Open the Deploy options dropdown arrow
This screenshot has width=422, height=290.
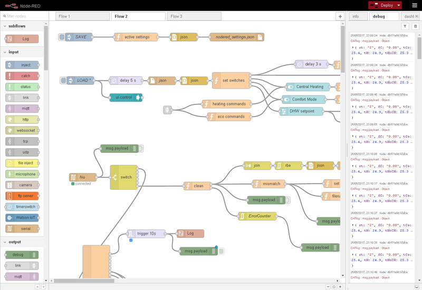399,5
